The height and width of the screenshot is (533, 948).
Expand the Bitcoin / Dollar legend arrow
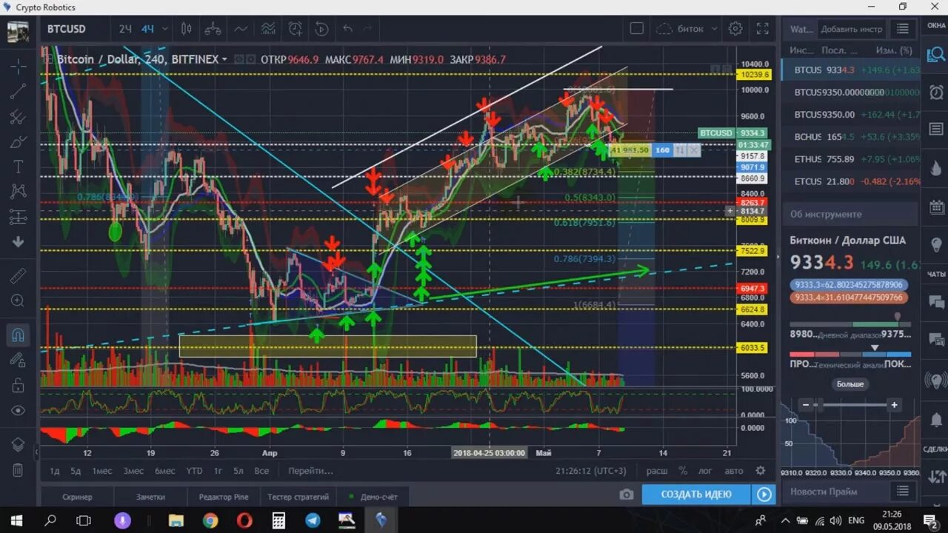224,59
